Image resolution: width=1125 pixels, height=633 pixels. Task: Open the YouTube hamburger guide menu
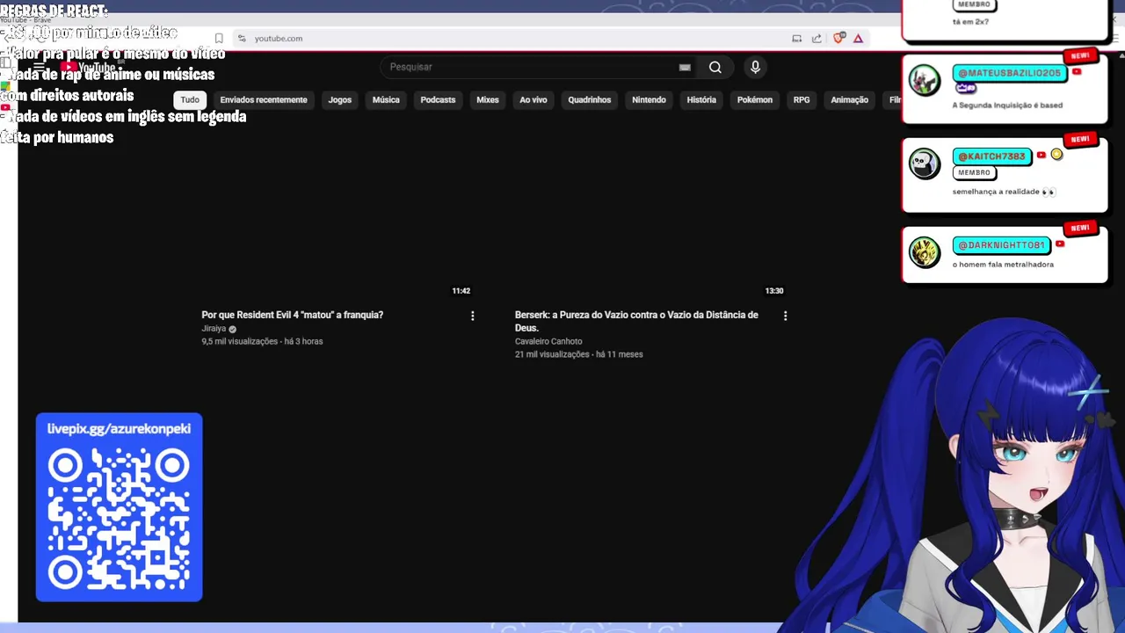(x=39, y=68)
